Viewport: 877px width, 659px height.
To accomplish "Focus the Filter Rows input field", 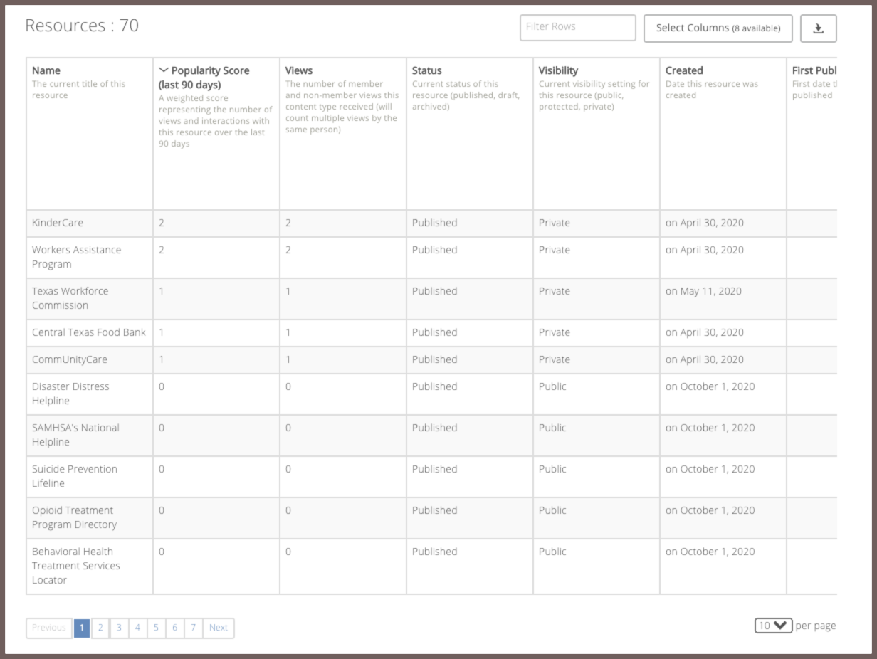I will [x=577, y=28].
